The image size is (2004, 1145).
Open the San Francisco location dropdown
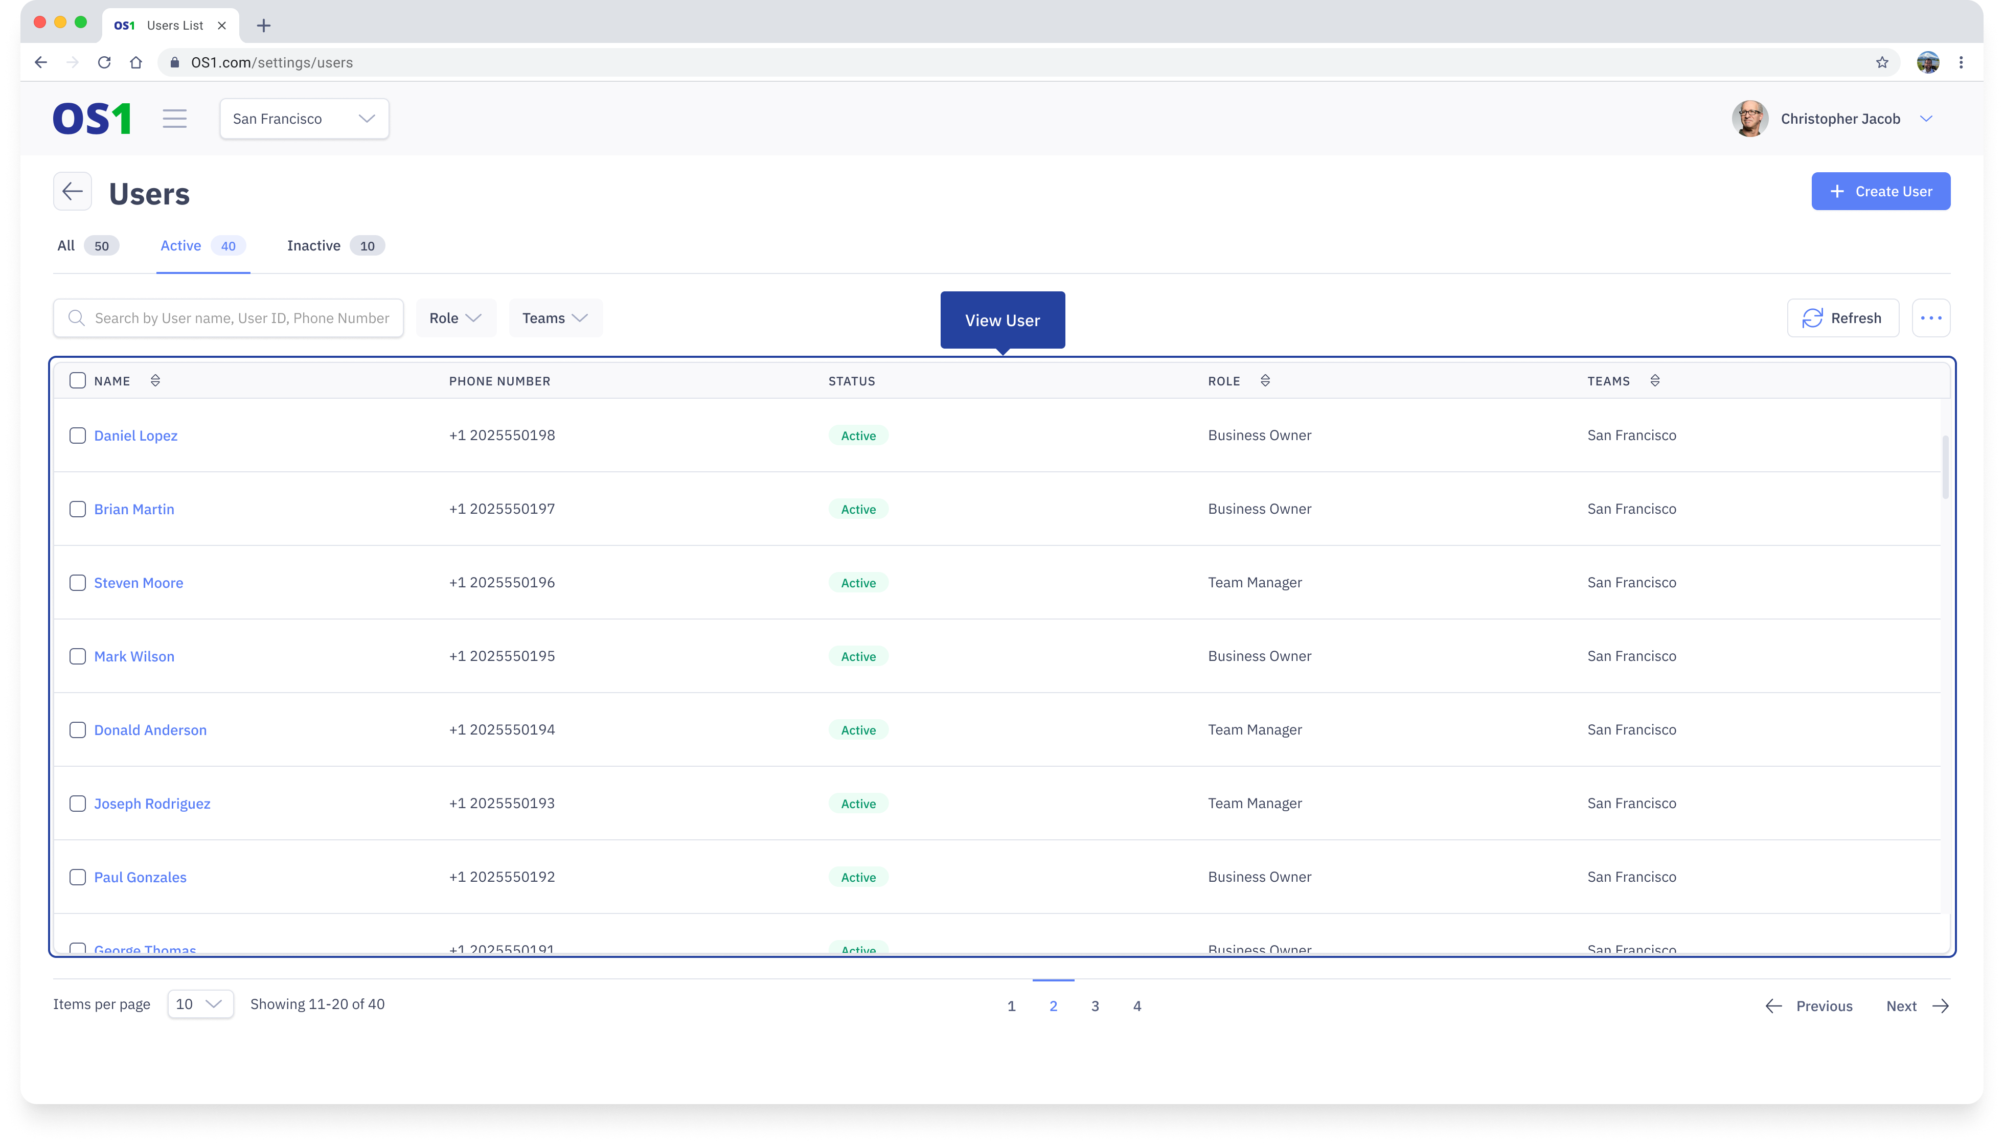click(x=304, y=119)
